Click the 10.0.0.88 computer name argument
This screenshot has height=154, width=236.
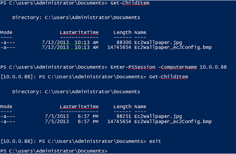tap(213, 67)
